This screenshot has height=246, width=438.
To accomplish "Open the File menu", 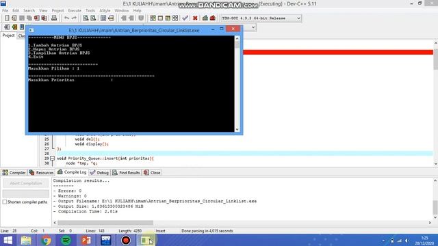I will click(x=5, y=11).
